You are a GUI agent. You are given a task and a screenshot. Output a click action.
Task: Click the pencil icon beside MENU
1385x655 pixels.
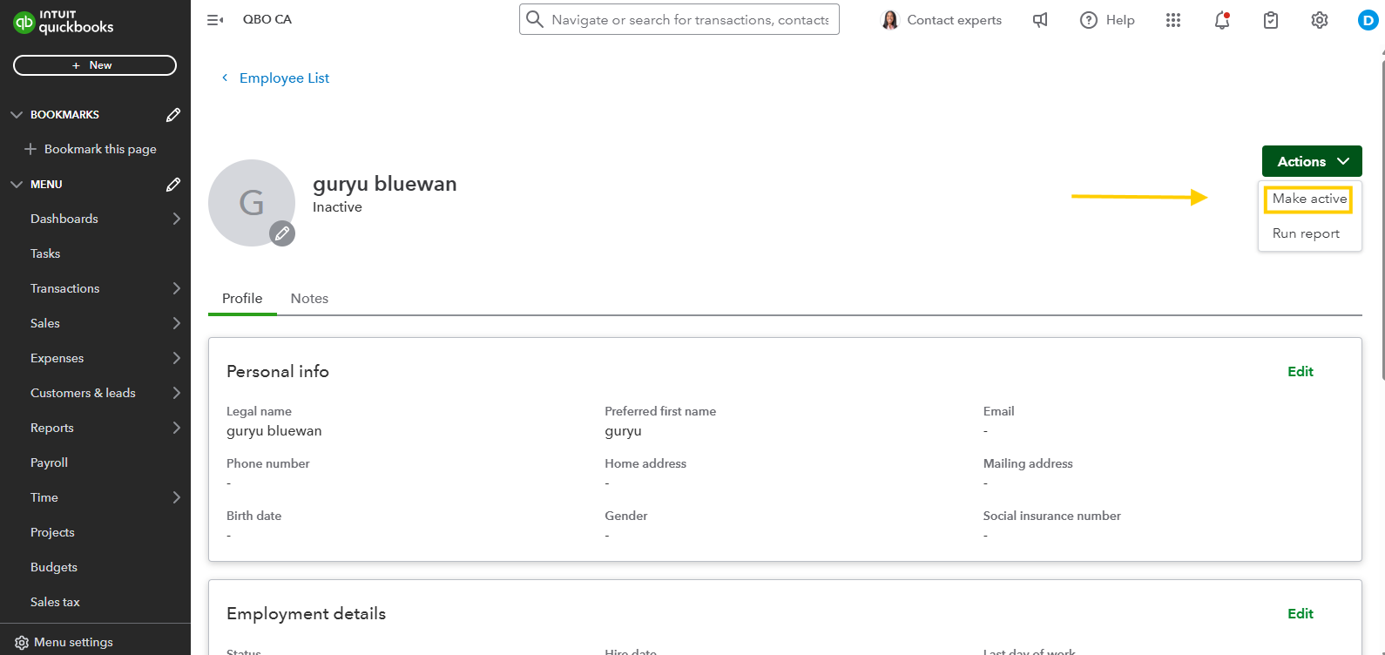coord(173,185)
